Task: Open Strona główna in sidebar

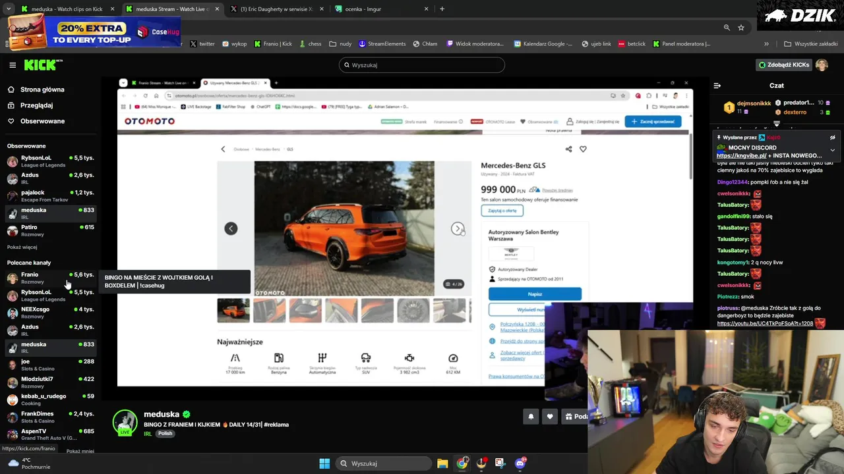Action: coord(42,90)
